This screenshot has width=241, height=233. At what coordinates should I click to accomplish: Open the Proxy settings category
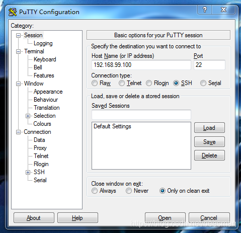pyautogui.click(x=40, y=148)
